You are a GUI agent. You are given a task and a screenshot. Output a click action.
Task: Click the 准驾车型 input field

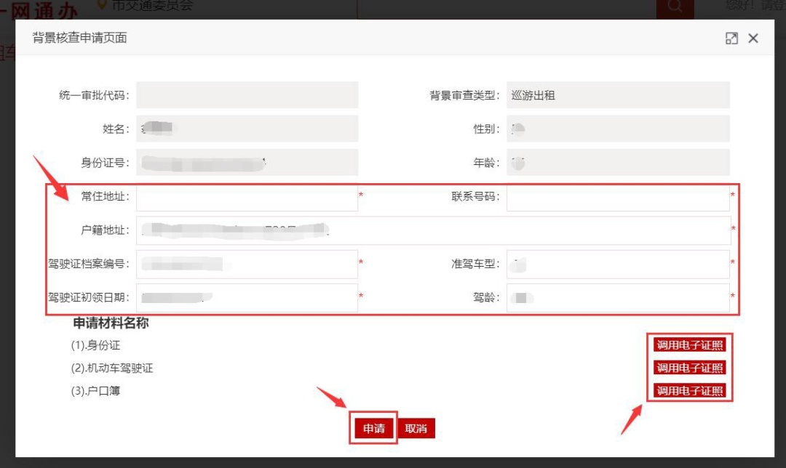(618, 264)
